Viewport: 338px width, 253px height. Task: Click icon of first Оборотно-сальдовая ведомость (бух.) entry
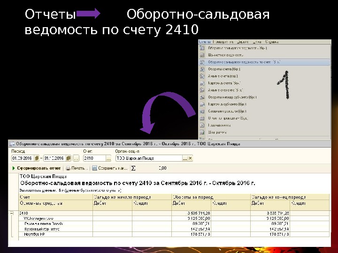pyautogui.click(x=202, y=48)
